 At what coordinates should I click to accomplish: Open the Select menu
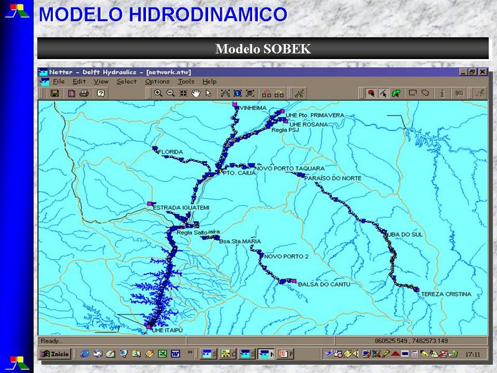127,81
